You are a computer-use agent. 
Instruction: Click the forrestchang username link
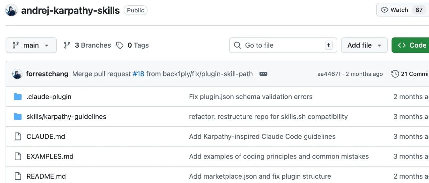47,74
